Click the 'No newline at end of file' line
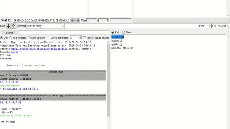This screenshot has height=129, width=230. 19,89
